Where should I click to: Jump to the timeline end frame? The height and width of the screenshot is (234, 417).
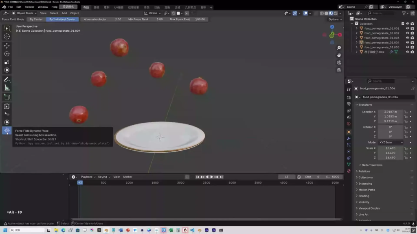coord(221,177)
